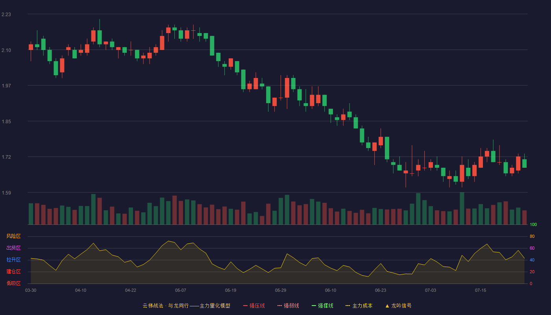Click the 2.23 price axis label
Image resolution: width=551 pixels, height=315 pixels.
click(x=6, y=15)
